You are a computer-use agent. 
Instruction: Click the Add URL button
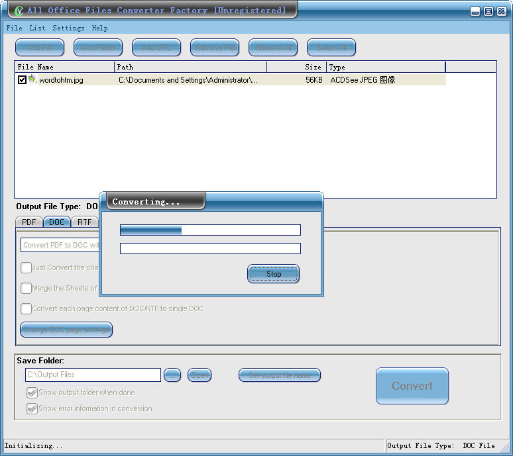click(156, 48)
